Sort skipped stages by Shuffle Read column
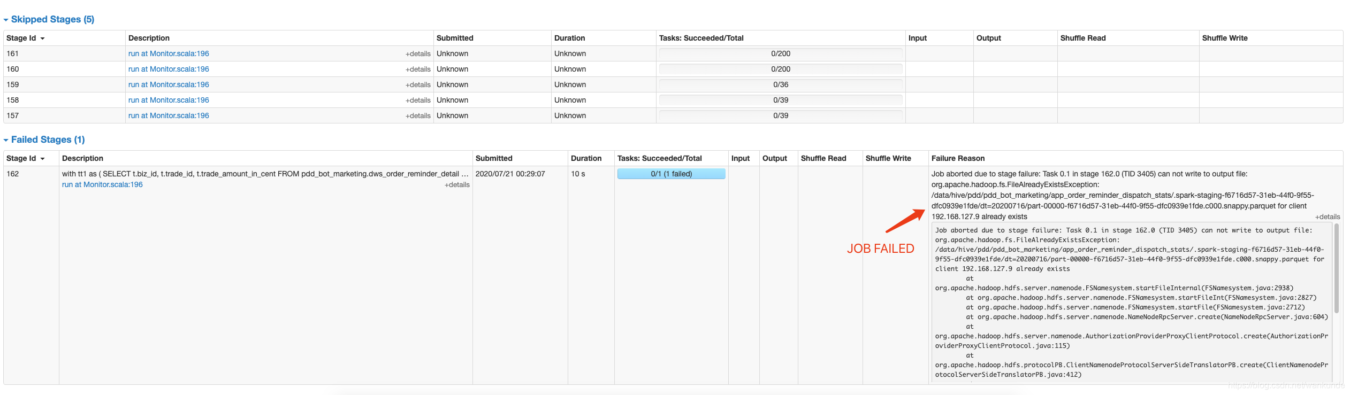 click(1083, 38)
